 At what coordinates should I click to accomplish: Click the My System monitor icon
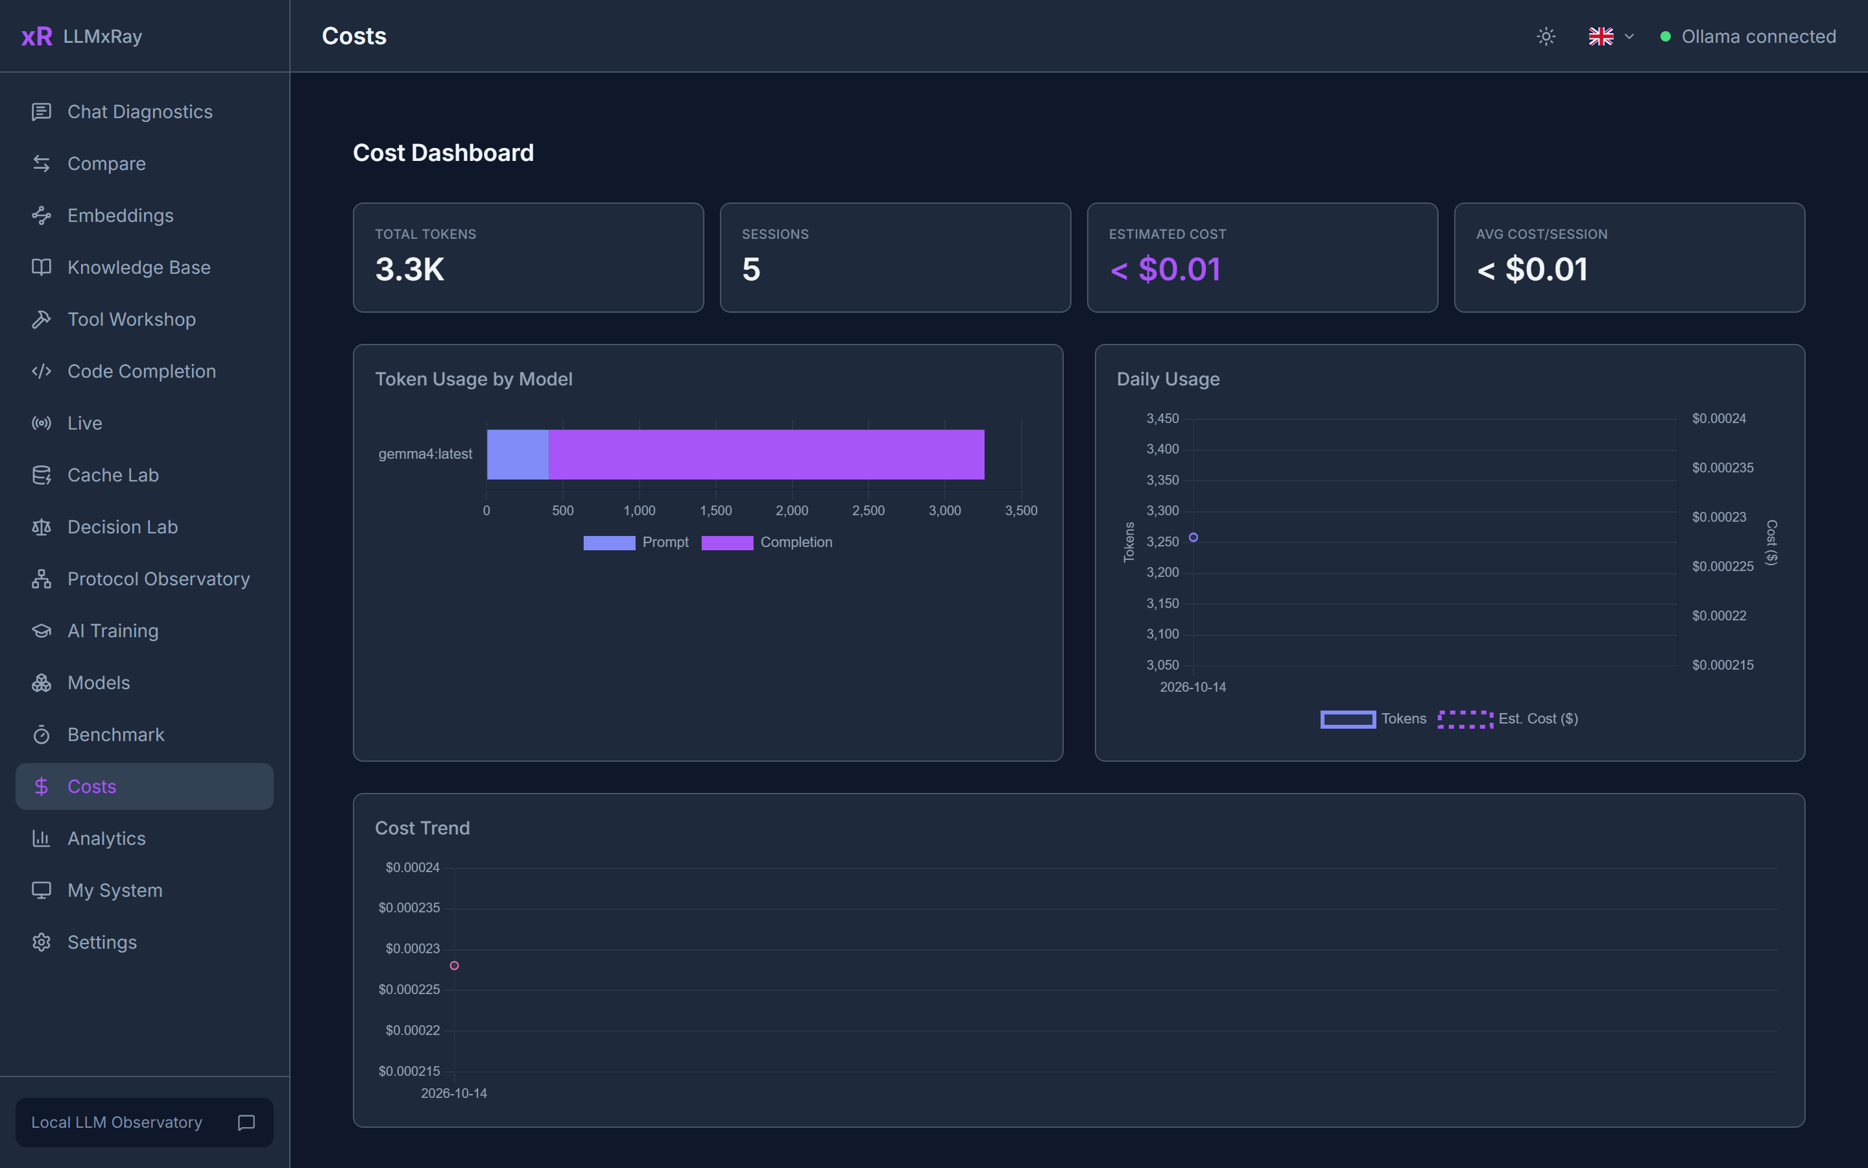[41, 890]
